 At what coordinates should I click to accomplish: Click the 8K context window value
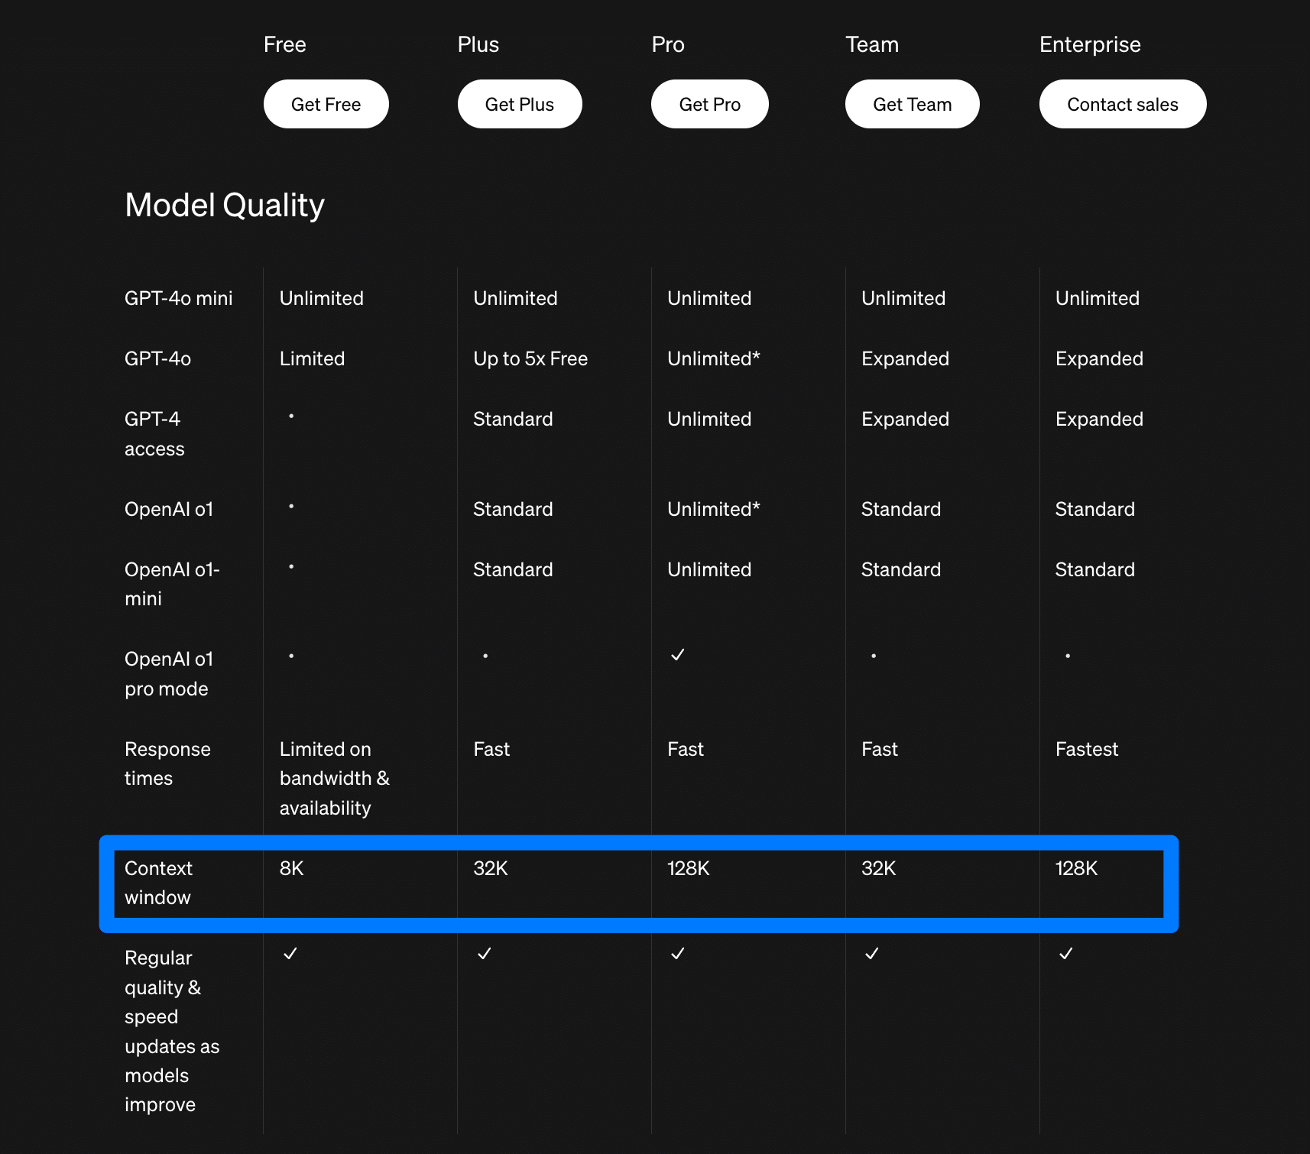click(x=292, y=868)
